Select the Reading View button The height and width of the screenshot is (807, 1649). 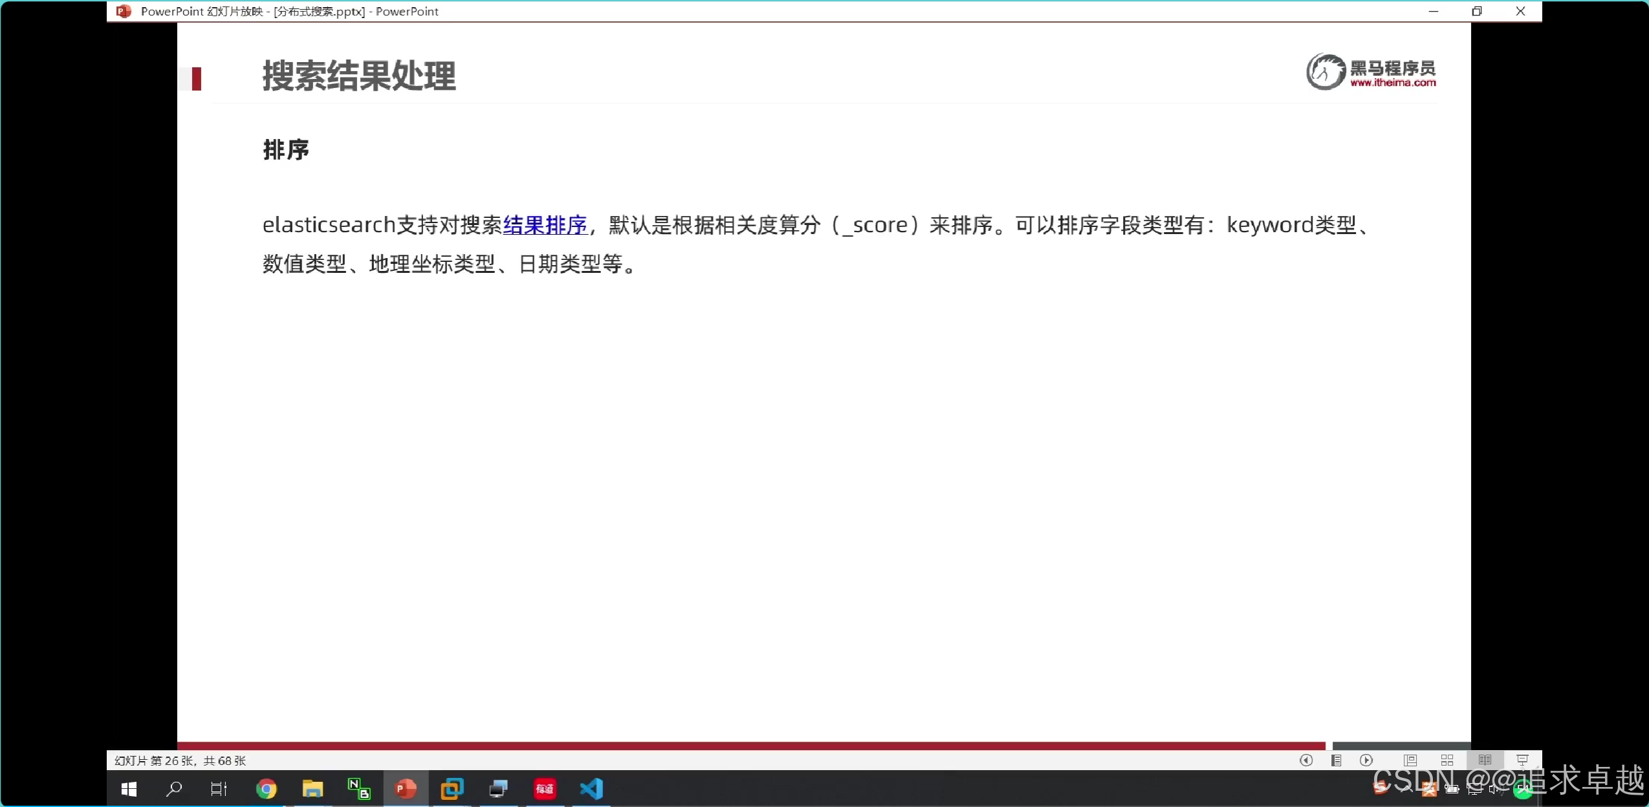[x=1485, y=760]
